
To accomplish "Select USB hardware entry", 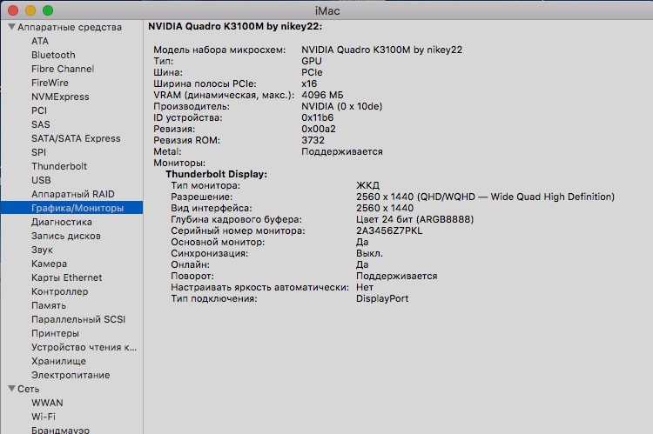I will 41,180.
